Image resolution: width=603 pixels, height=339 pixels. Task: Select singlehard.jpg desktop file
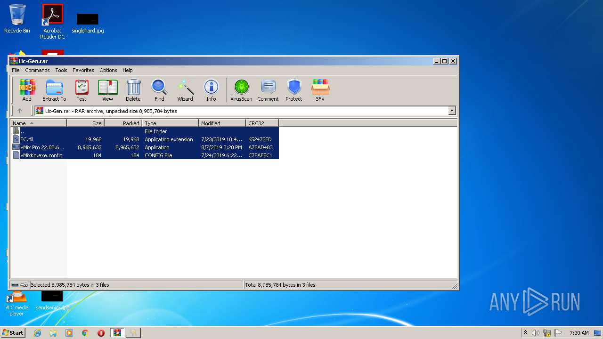[x=88, y=23]
